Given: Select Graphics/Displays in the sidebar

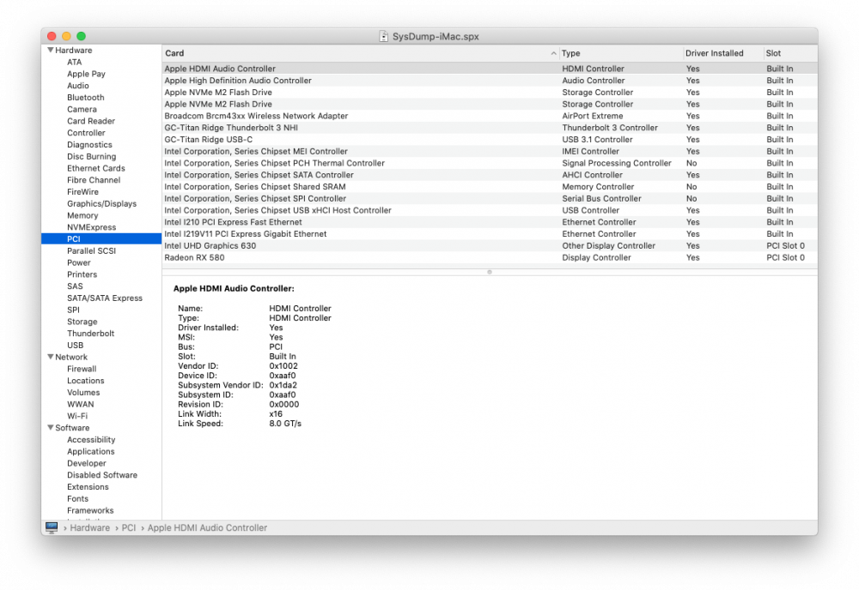Looking at the screenshot, I should [x=102, y=203].
